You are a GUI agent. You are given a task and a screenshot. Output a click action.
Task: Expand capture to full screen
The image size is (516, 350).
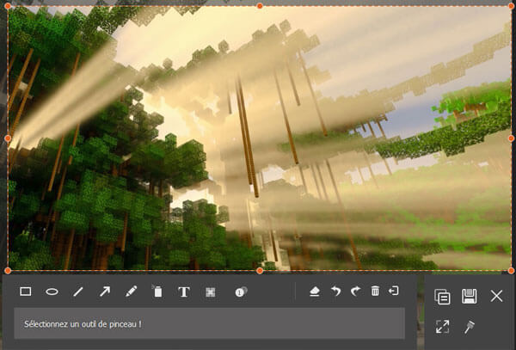pyautogui.click(x=442, y=326)
